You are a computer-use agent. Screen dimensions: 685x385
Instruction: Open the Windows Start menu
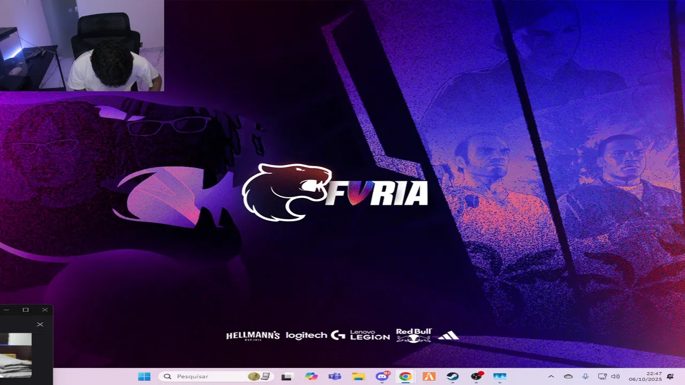[144, 376]
